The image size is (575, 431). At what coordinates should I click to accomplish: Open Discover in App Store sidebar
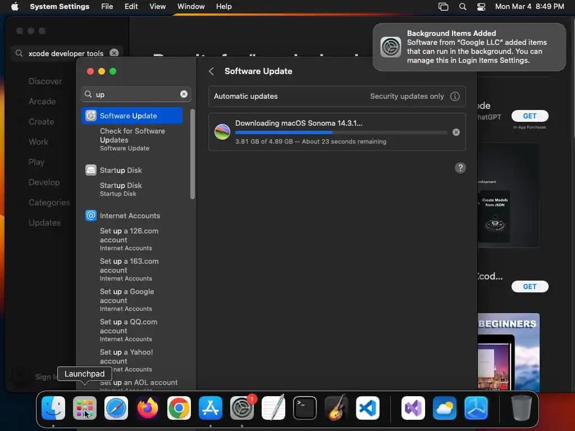[x=45, y=81]
